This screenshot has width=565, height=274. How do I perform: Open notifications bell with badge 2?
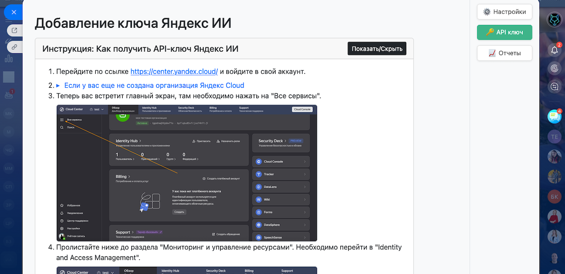[x=555, y=50]
